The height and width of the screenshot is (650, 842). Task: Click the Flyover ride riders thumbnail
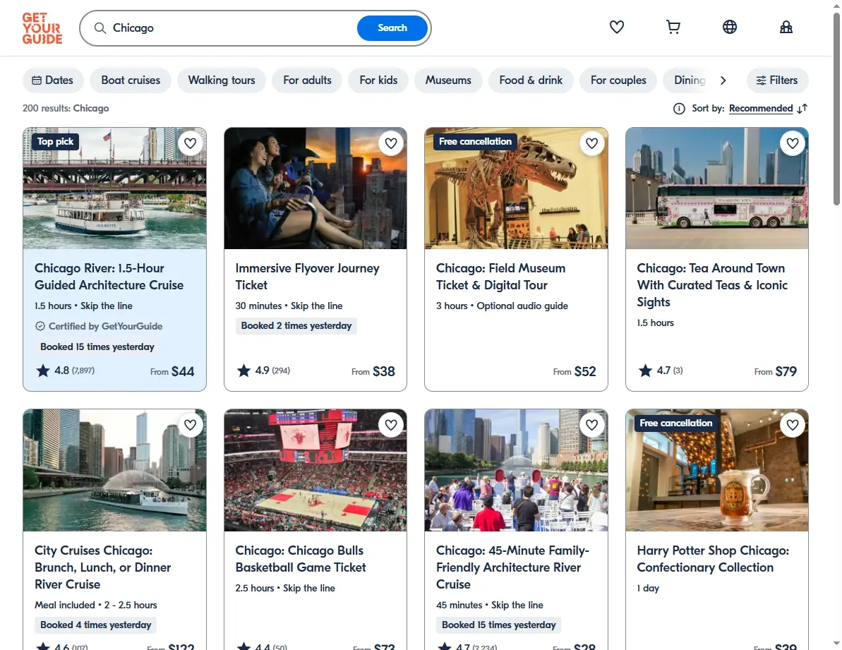(x=315, y=188)
